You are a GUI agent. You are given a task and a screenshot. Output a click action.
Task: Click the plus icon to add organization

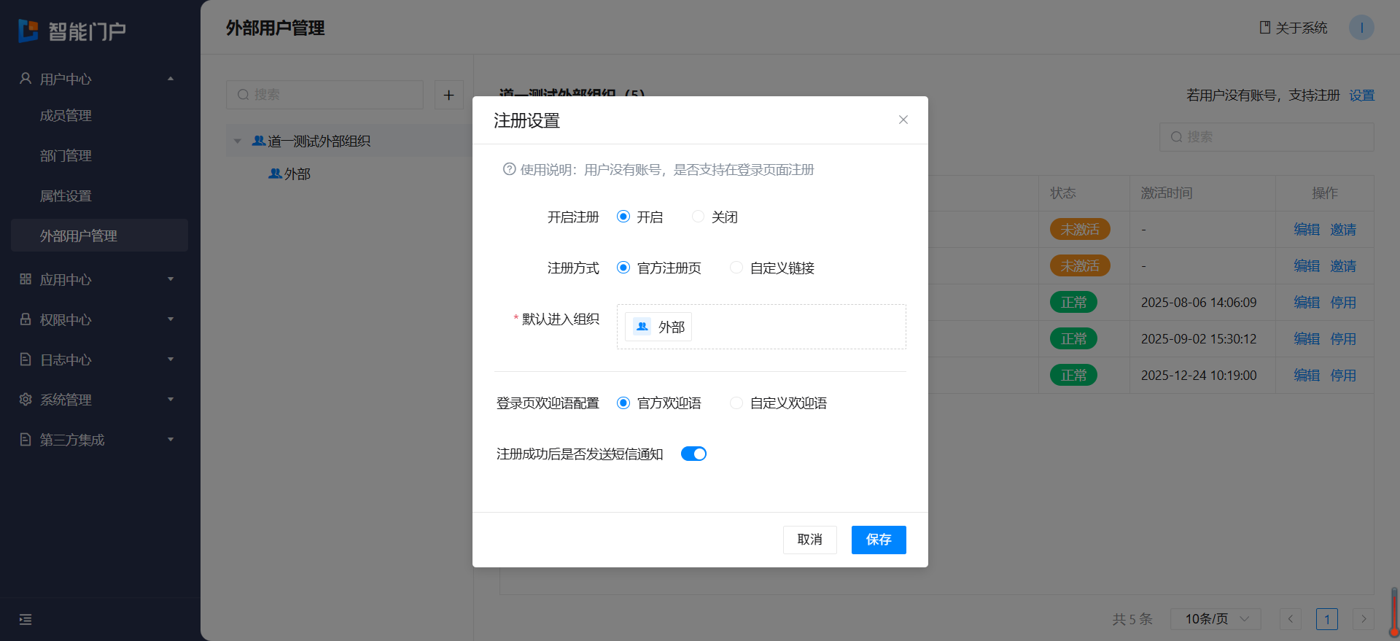point(448,95)
